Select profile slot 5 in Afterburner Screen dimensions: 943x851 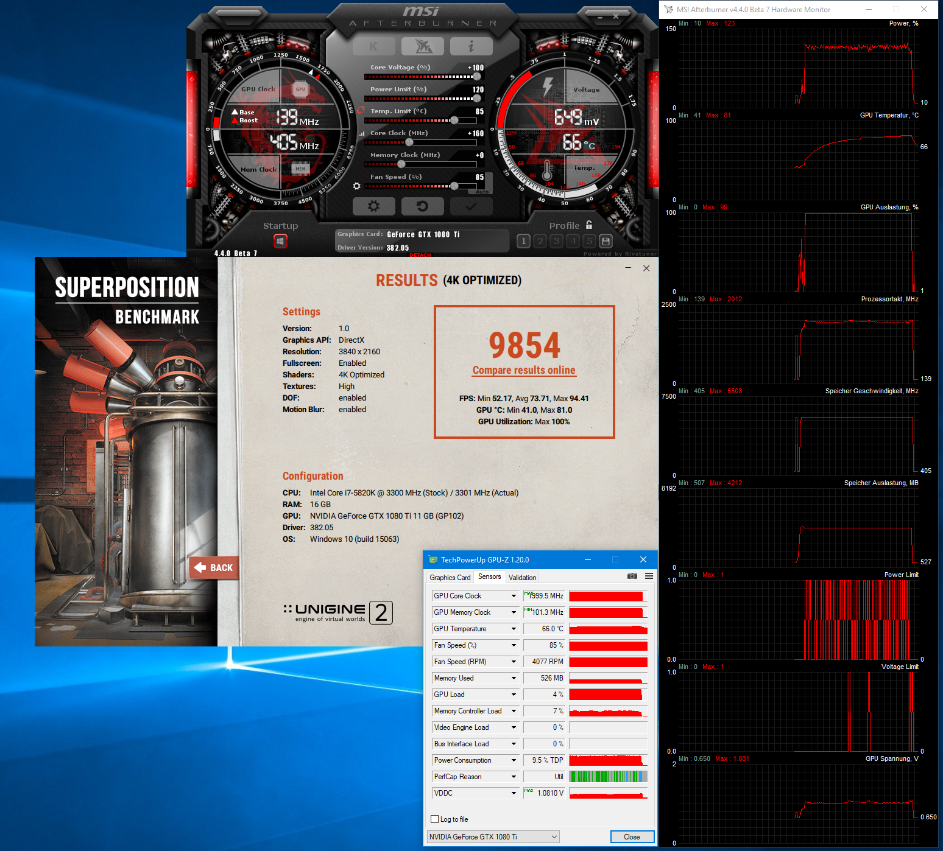pyautogui.click(x=589, y=241)
